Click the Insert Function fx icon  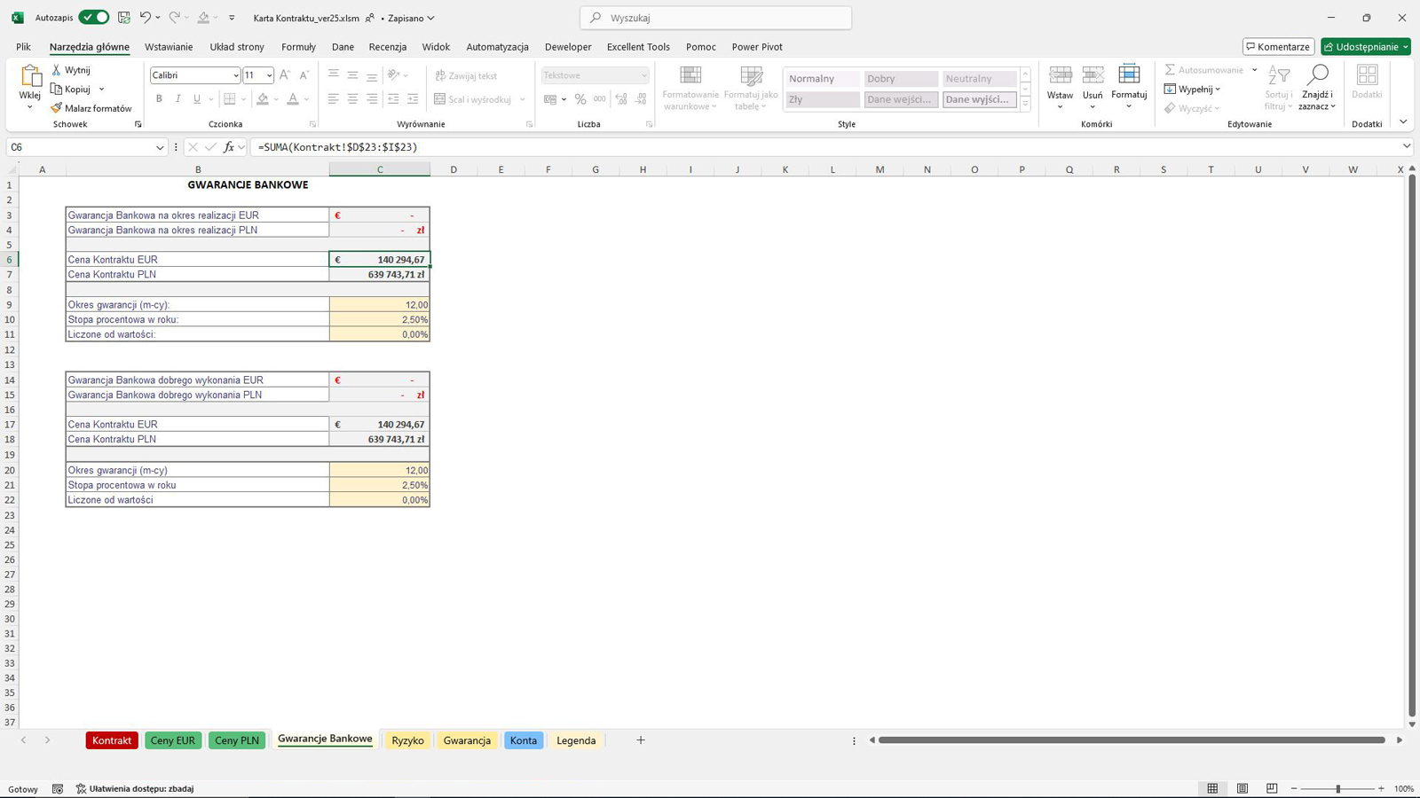229,147
